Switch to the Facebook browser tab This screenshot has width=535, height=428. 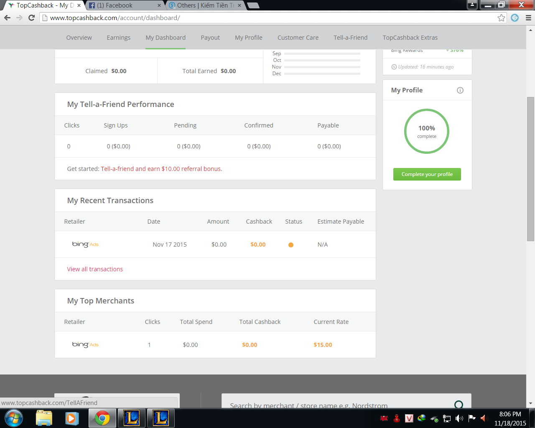point(125,5)
